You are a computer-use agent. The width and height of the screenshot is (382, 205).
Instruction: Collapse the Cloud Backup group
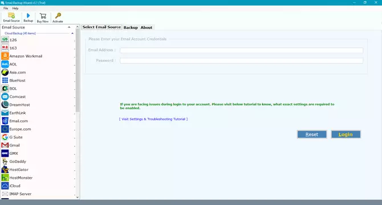click(72, 34)
